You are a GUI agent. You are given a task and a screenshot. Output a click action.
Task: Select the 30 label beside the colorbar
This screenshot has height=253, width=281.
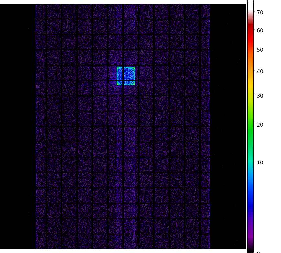point(260,96)
